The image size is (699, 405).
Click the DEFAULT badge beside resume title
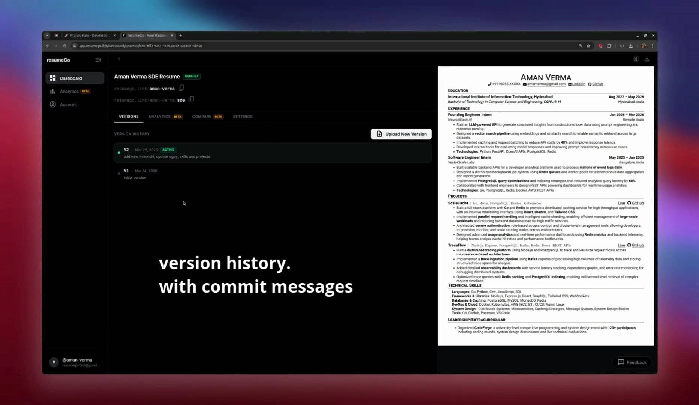pyautogui.click(x=192, y=76)
